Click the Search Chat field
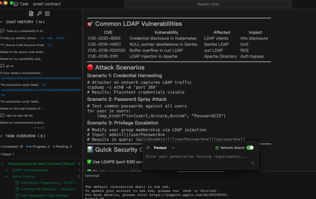316x199 pixels. coord(208,4)
